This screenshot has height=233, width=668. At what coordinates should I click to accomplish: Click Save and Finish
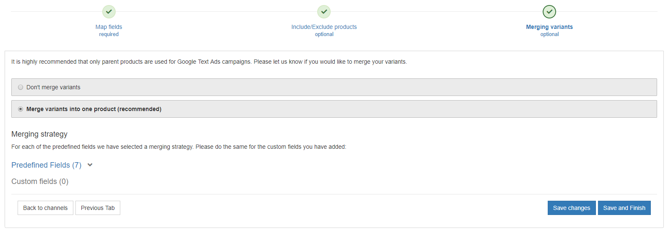point(624,208)
